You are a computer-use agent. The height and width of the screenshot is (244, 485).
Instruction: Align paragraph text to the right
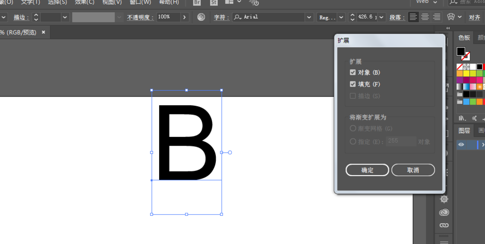[436, 17]
